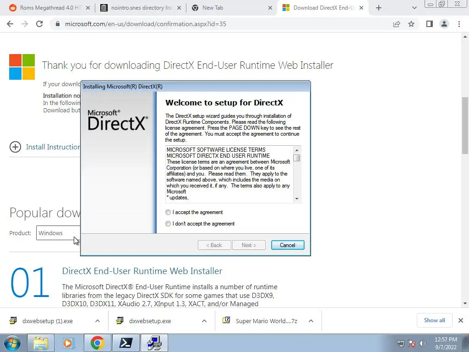Click the Microsoft logo on the page
469x352 pixels.
tap(22, 67)
